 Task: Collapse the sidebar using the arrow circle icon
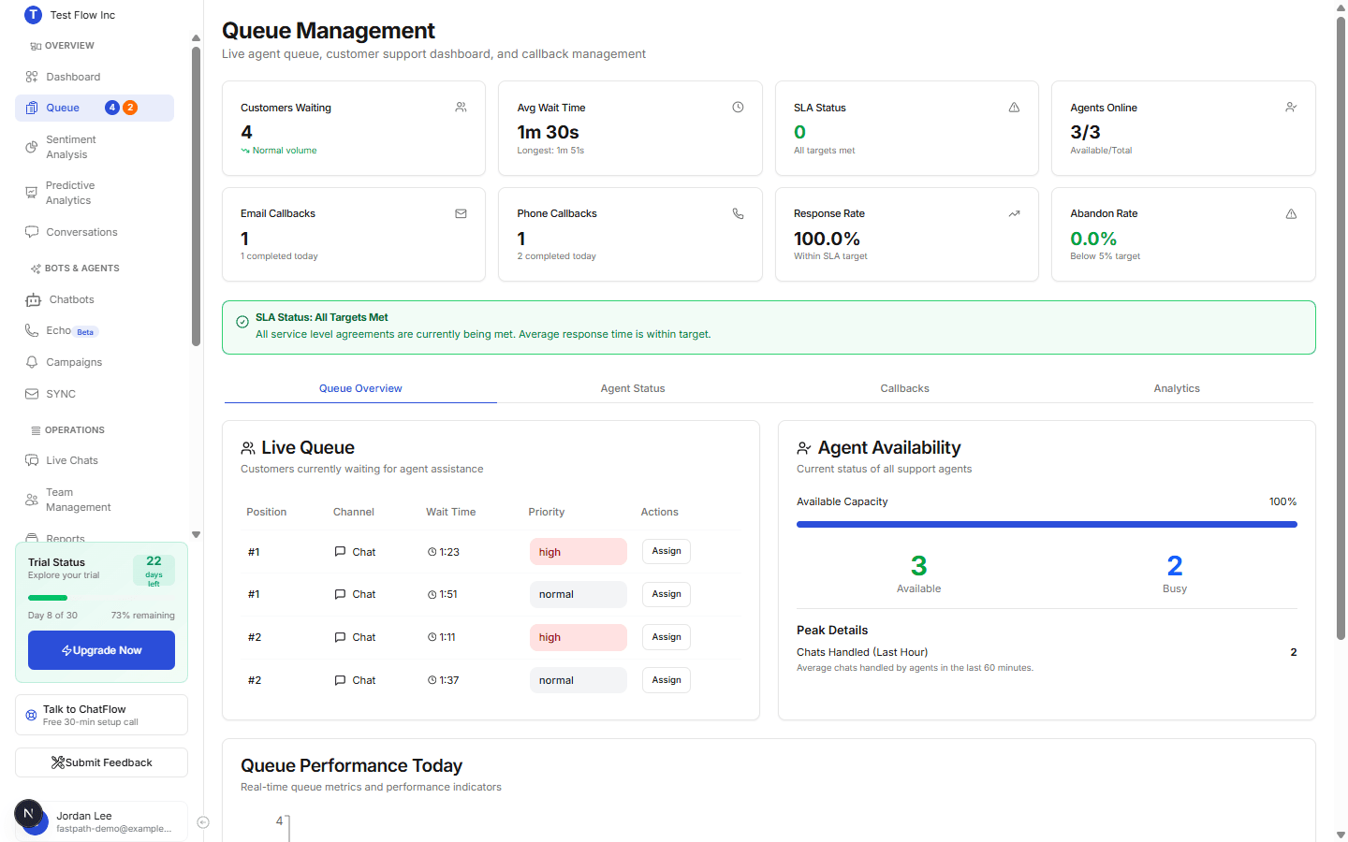point(203,822)
